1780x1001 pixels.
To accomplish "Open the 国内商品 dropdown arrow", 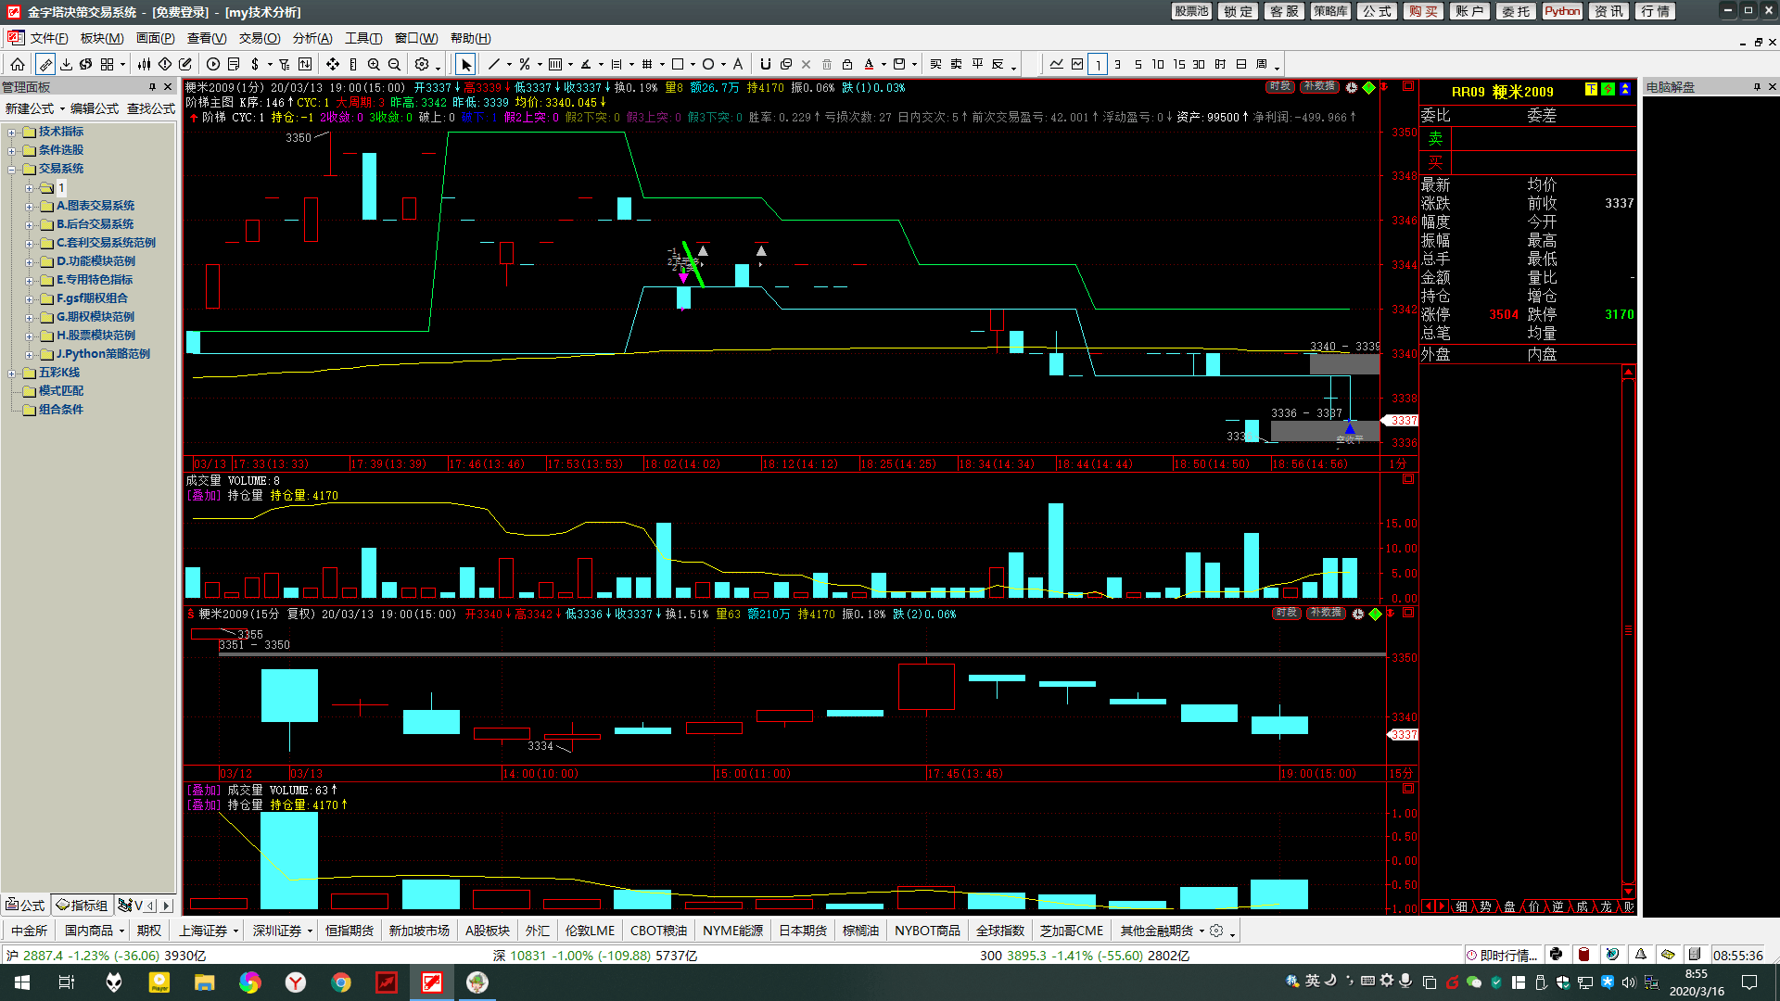I will tap(121, 931).
